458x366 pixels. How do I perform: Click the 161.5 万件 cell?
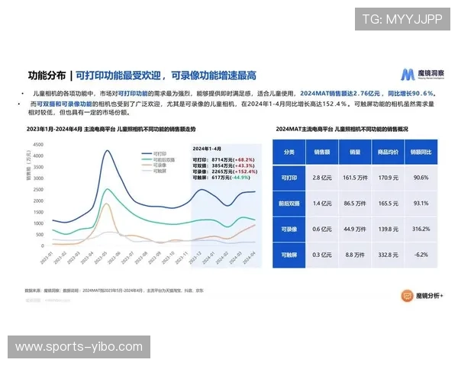pyautogui.click(x=355, y=178)
